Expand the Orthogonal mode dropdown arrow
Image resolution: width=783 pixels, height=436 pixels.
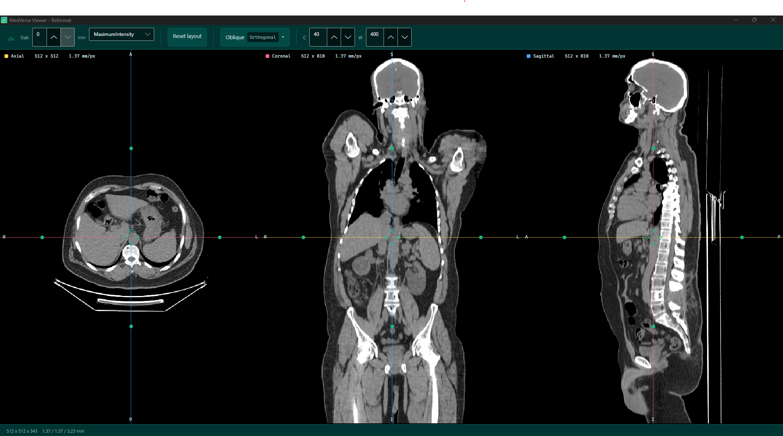tap(283, 37)
